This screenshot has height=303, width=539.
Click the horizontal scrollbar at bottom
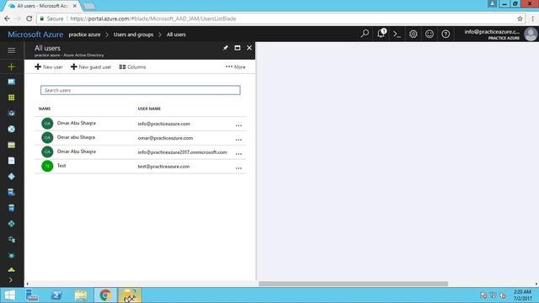pos(353,284)
